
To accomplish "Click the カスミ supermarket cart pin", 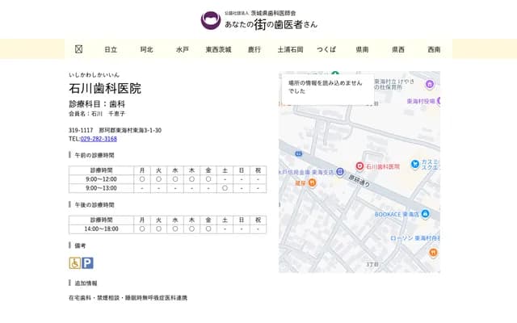I will [x=414, y=164].
